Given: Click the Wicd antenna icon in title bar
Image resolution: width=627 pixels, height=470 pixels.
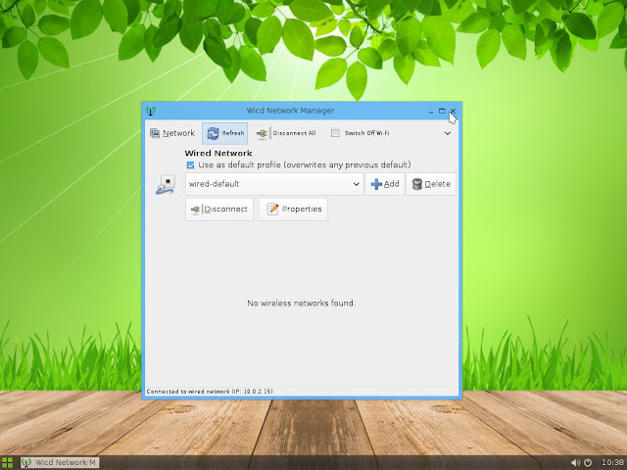Looking at the screenshot, I should pyautogui.click(x=150, y=111).
